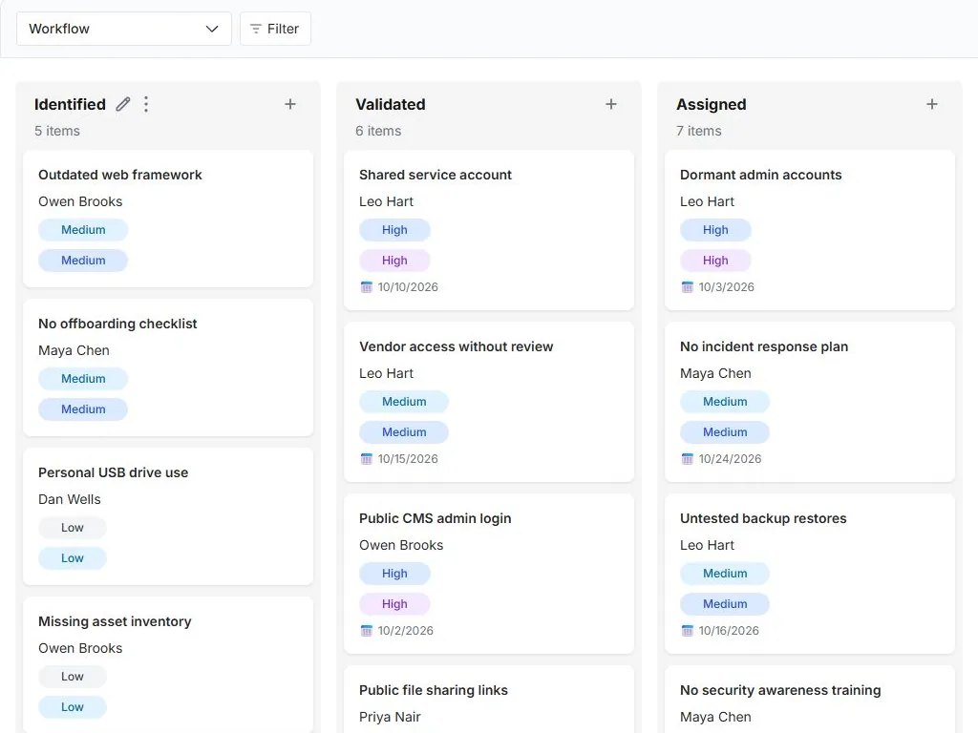This screenshot has width=978, height=733.
Task: Click the Assigned column title
Action: coord(711,104)
